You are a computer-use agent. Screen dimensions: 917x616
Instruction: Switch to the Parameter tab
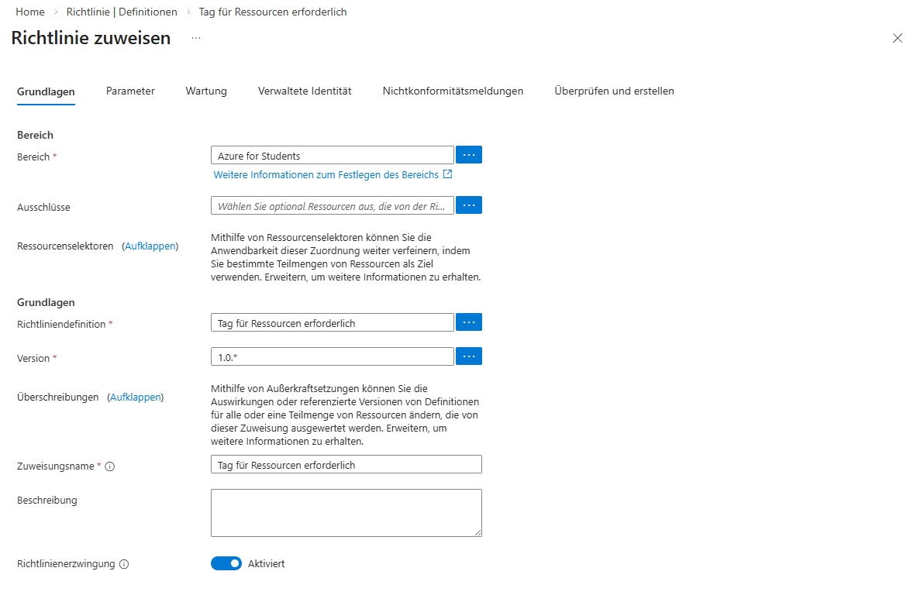[130, 91]
